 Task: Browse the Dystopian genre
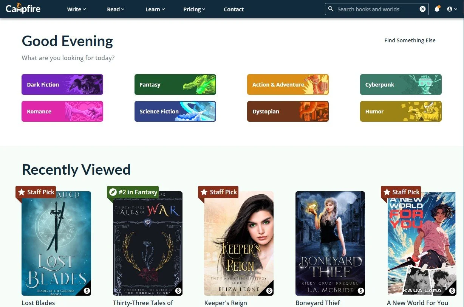click(288, 111)
